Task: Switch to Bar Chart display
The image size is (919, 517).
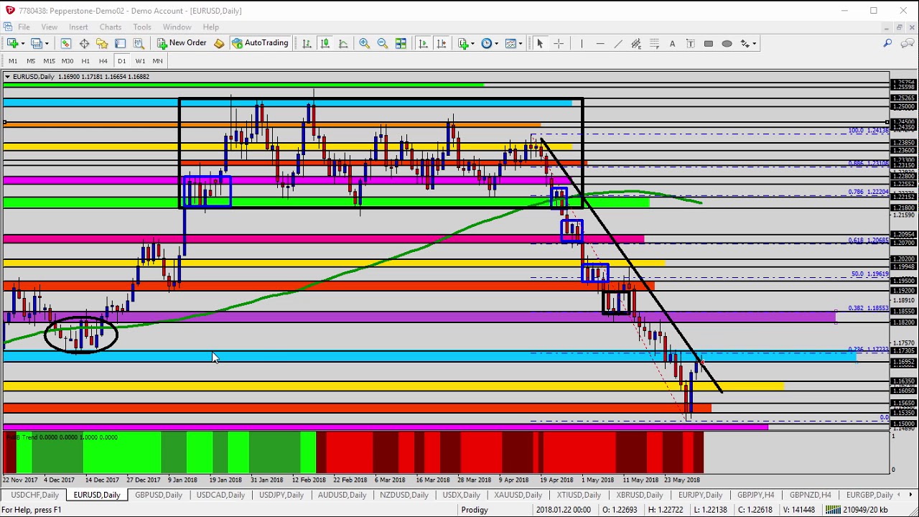Action: pyautogui.click(x=307, y=43)
